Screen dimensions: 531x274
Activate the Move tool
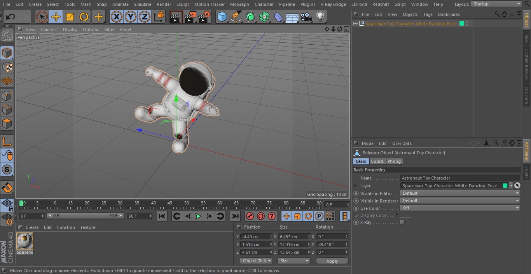(x=56, y=17)
